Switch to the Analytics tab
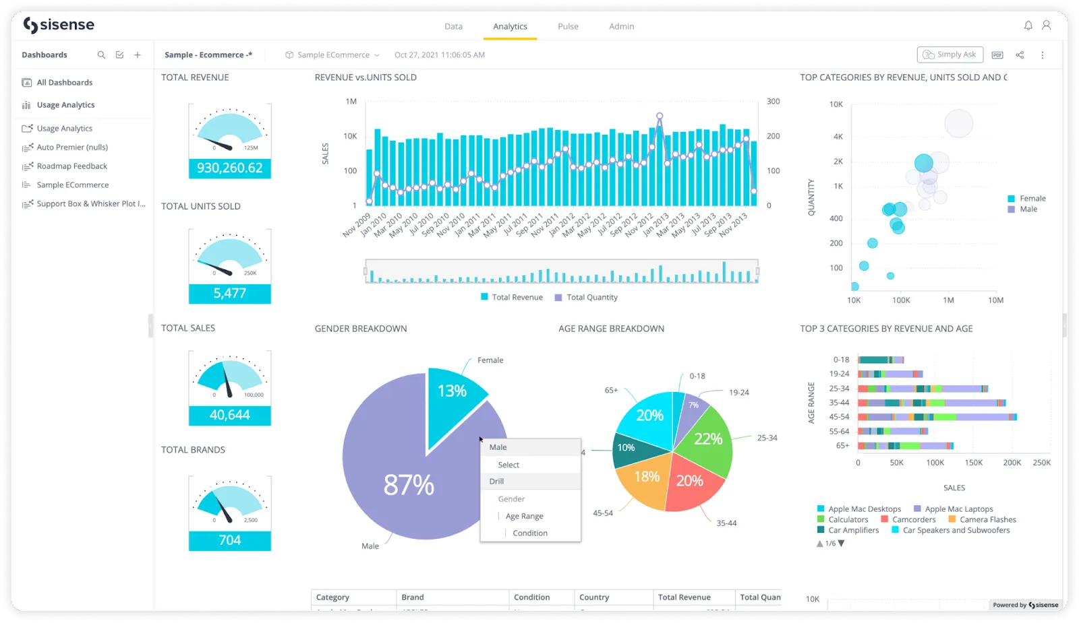The height and width of the screenshot is (623, 1079). (511, 26)
